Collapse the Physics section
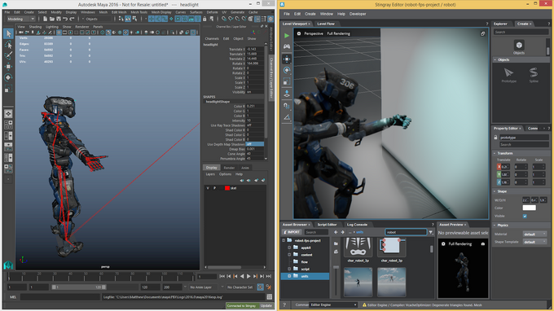 (495, 226)
